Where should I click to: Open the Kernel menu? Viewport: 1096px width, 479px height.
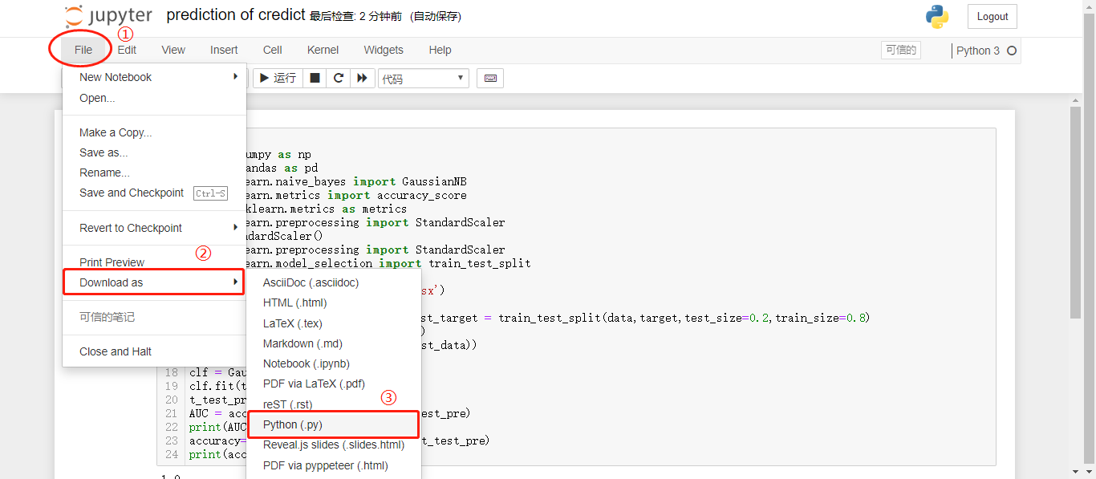323,49
